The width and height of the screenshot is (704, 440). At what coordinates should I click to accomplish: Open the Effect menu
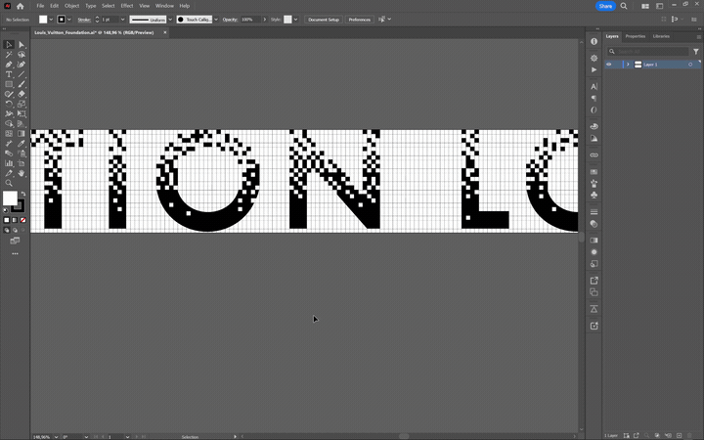coord(127,6)
